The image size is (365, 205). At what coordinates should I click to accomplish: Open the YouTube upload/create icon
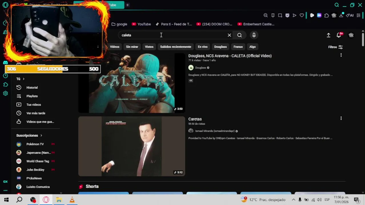click(328, 35)
